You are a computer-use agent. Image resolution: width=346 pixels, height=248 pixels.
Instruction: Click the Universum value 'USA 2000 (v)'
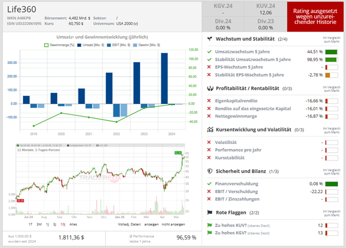click(127, 23)
